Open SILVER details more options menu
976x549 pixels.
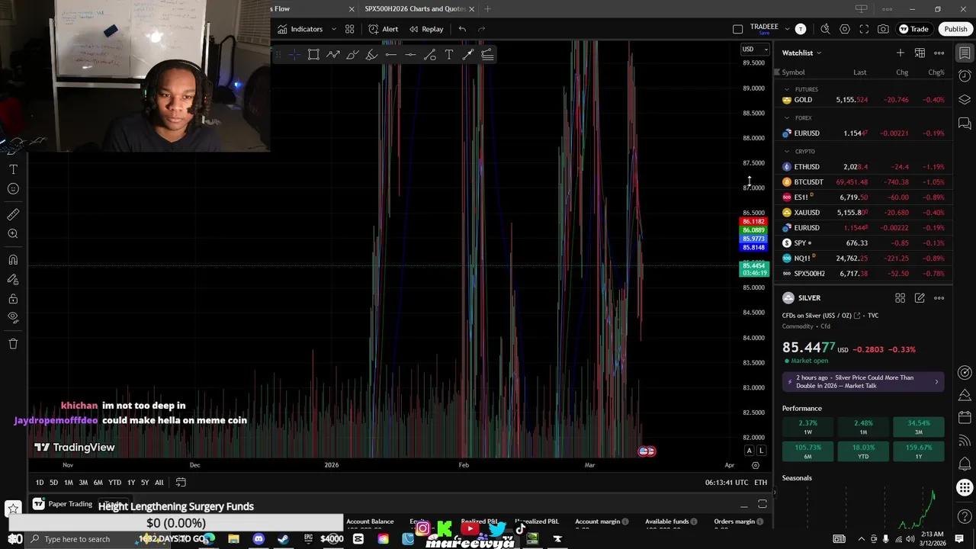pos(939,298)
